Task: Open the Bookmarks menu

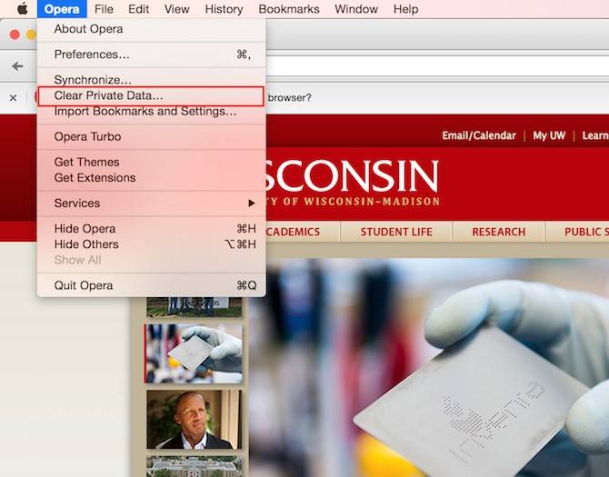Action: coord(289,9)
